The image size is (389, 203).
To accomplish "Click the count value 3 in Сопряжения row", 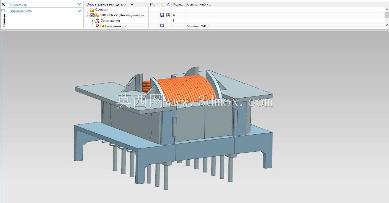I will (x=174, y=21).
